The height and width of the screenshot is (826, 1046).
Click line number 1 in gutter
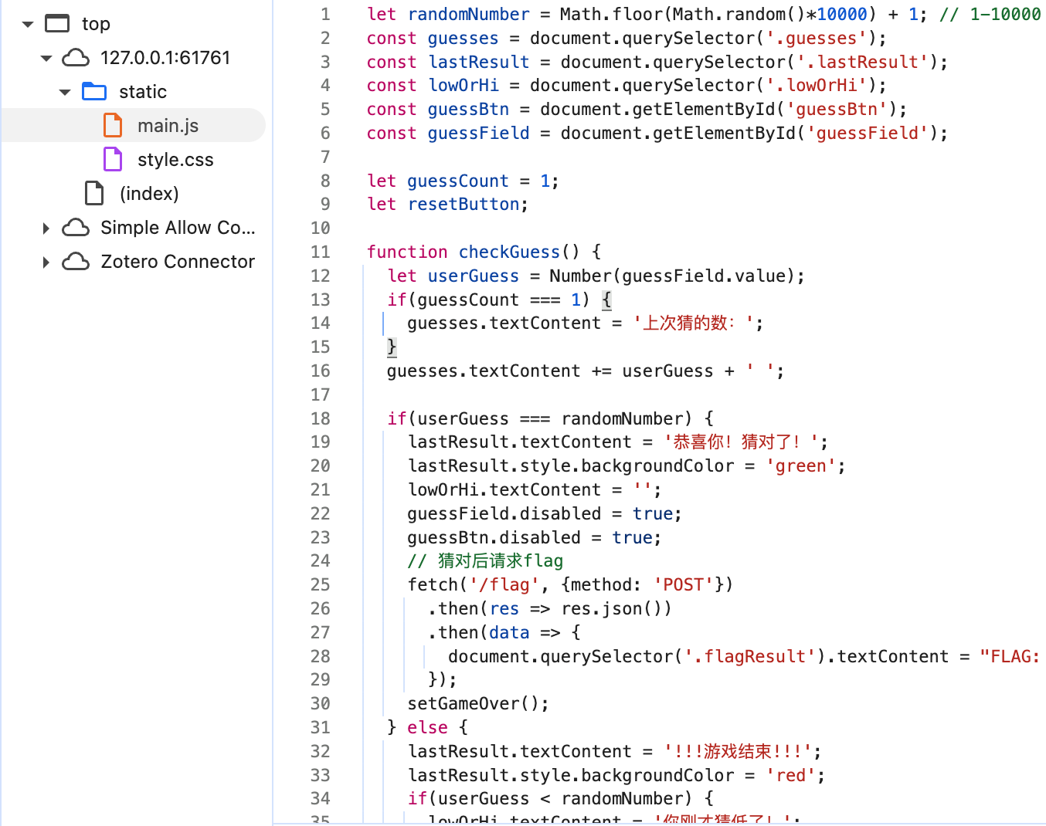325,15
